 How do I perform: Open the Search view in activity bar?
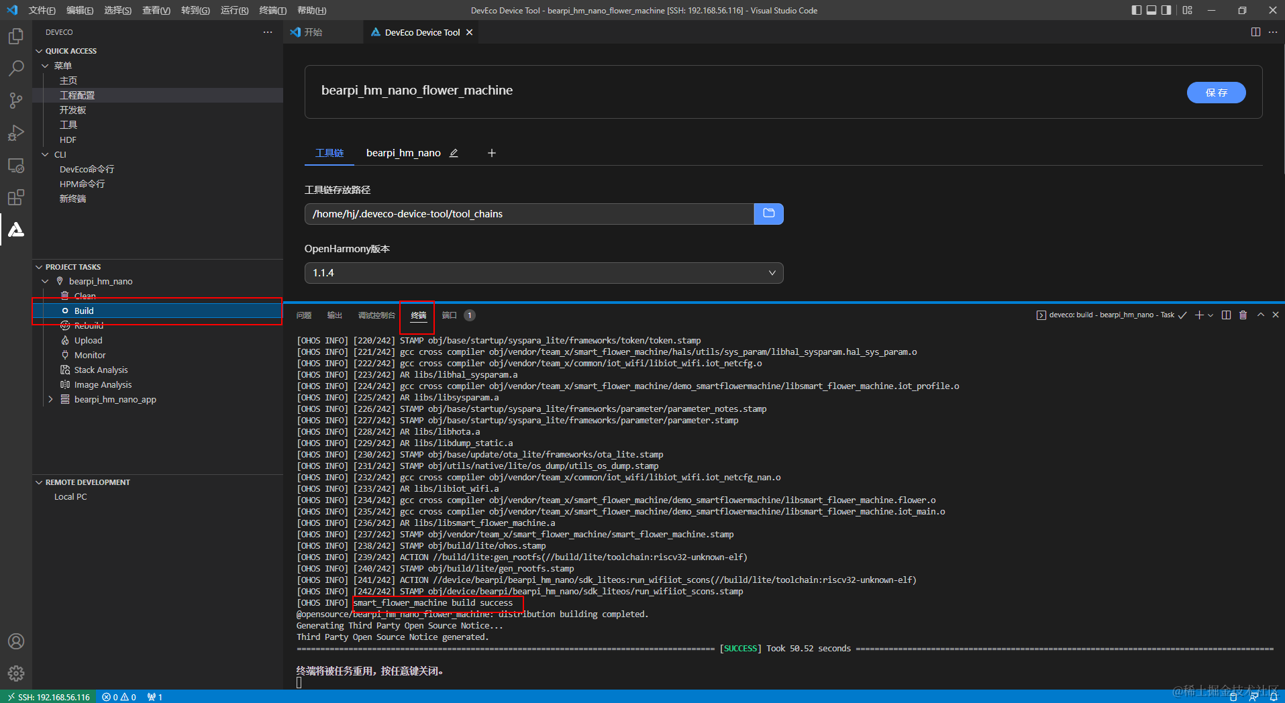[16, 68]
